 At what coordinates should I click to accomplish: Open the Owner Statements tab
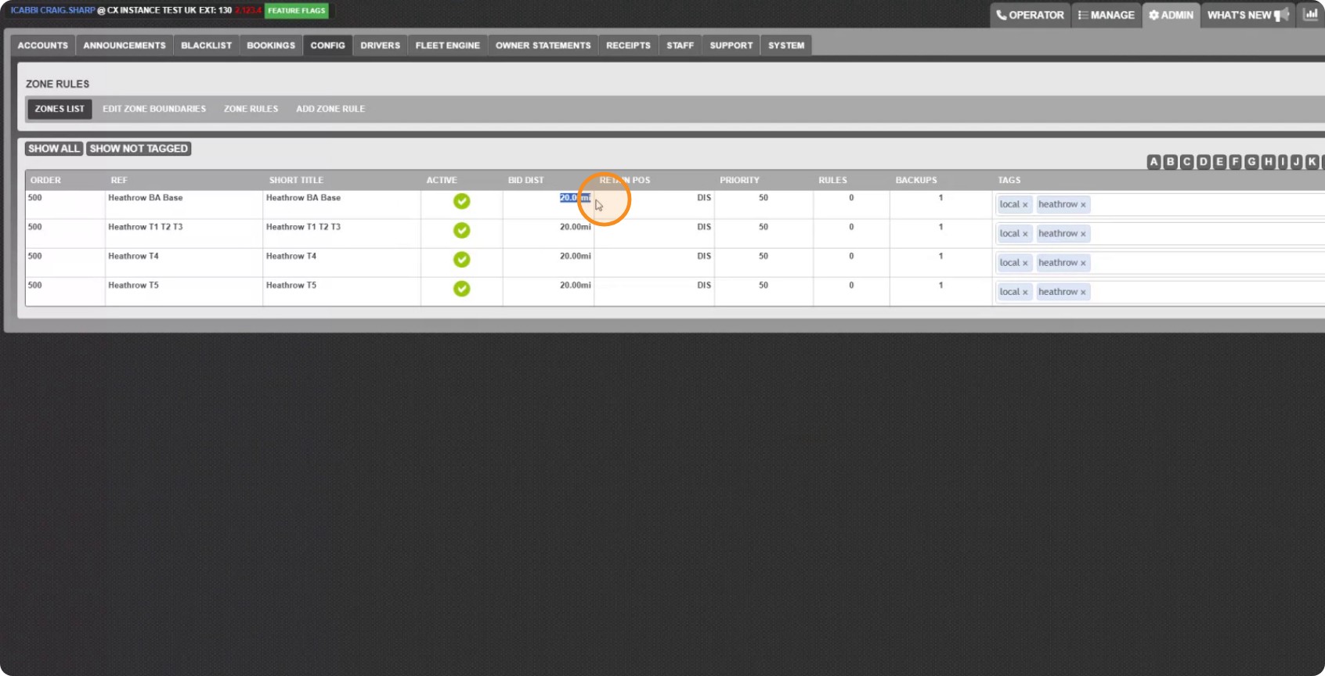[x=543, y=45]
